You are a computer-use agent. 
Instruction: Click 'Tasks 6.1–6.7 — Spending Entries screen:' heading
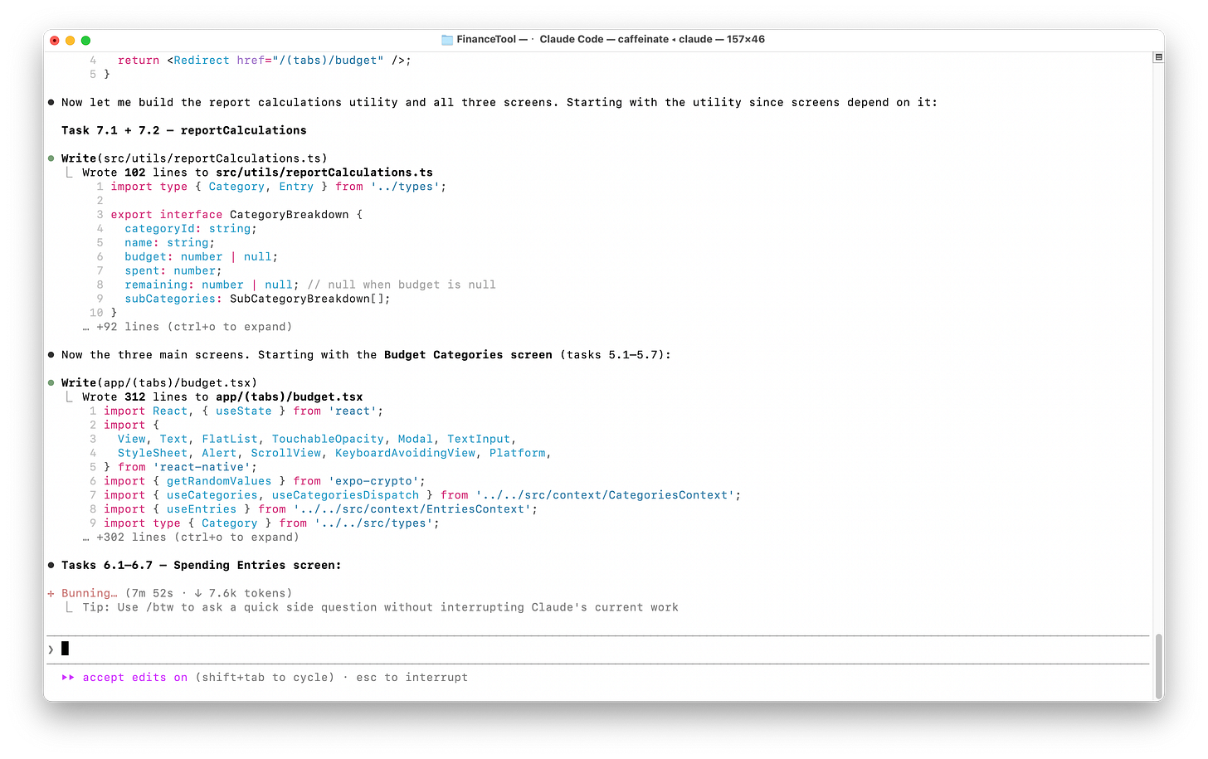(x=202, y=566)
